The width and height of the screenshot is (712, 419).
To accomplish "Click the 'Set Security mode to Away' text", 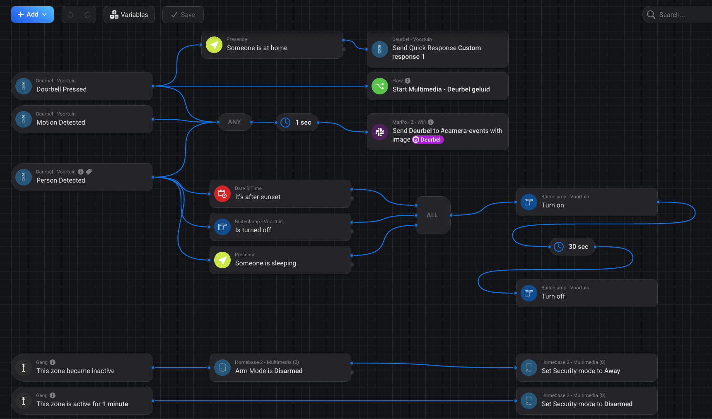I will [x=581, y=371].
